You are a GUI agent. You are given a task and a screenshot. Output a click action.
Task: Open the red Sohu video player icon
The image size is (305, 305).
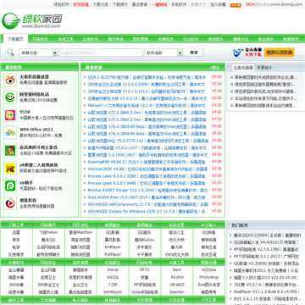pos(10,203)
